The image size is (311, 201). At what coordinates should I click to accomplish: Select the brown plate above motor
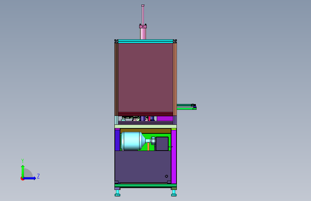(x=146, y=131)
